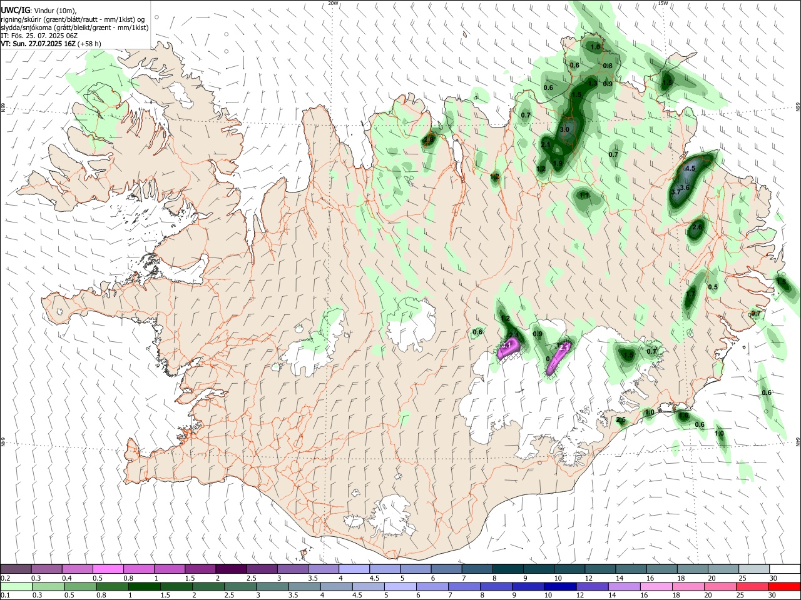The height and width of the screenshot is (600, 801).
Task: Click the '1.9' precipitation value on map
Action: point(558,163)
